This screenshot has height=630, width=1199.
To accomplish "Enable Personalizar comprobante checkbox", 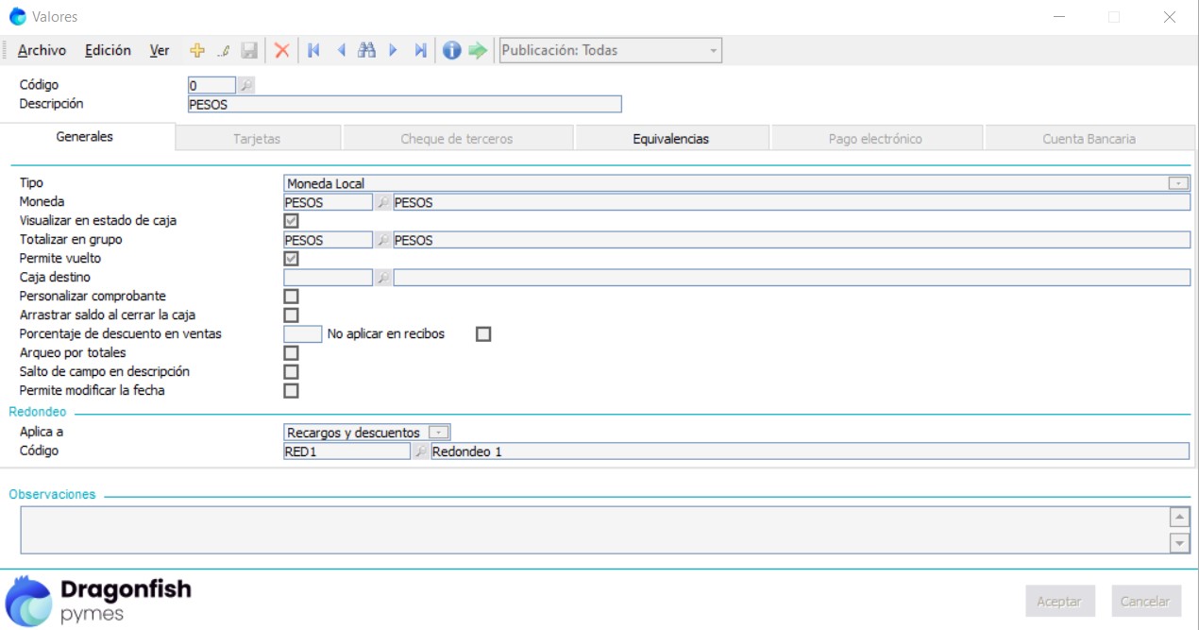I will (x=292, y=297).
